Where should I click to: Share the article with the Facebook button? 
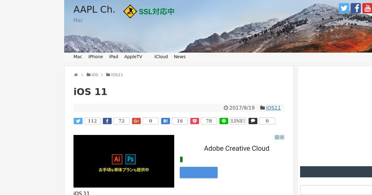[x=107, y=121]
